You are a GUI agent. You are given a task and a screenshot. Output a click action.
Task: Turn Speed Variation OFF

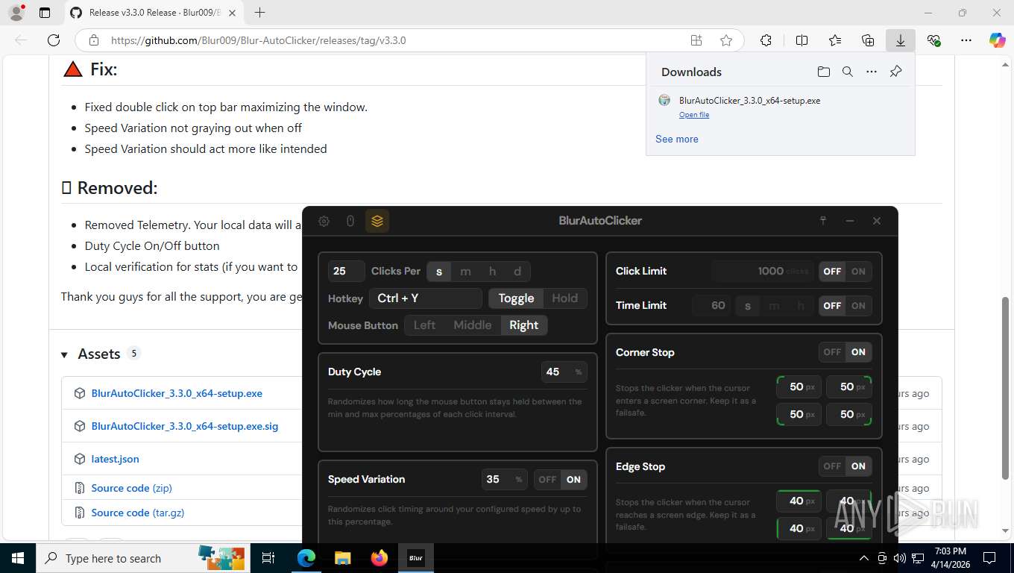click(x=547, y=480)
